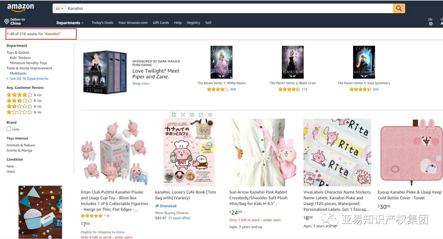
Task: Click the Amazon logo
Action: (21, 8)
